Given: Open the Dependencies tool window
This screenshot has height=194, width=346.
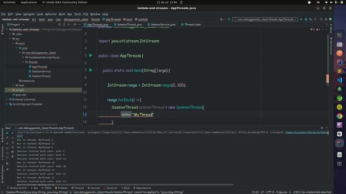Looking at the screenshot, I should (142, 188).
